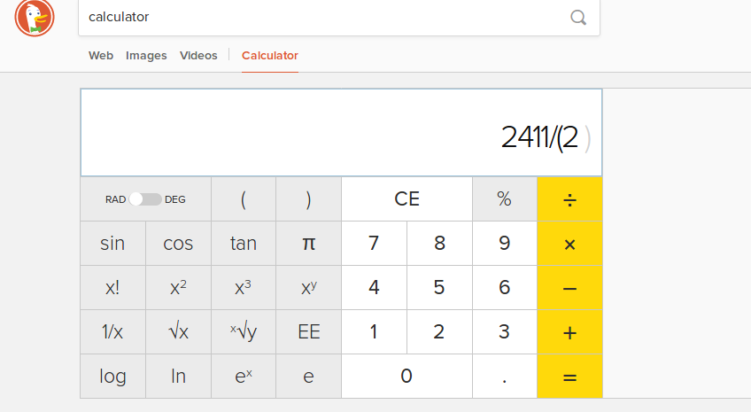Click the natural log ln button
This screenshot has width=751, height=412.
pos(178,377)
